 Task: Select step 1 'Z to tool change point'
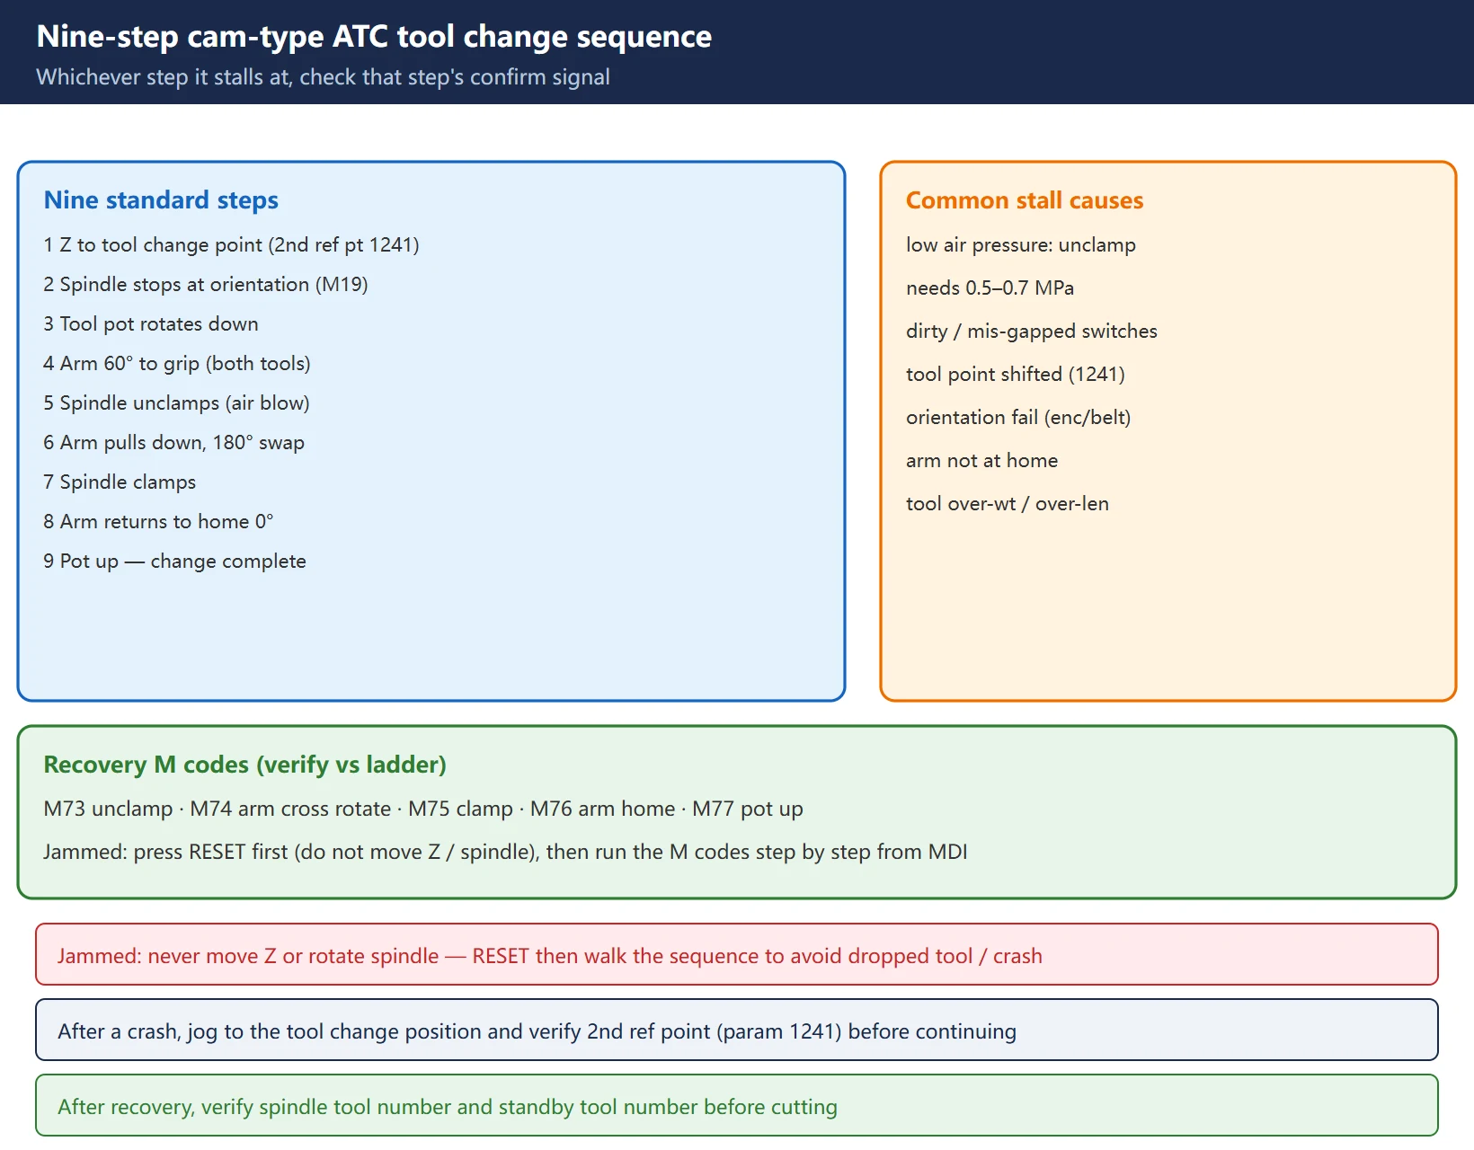(x=231, y=245)
